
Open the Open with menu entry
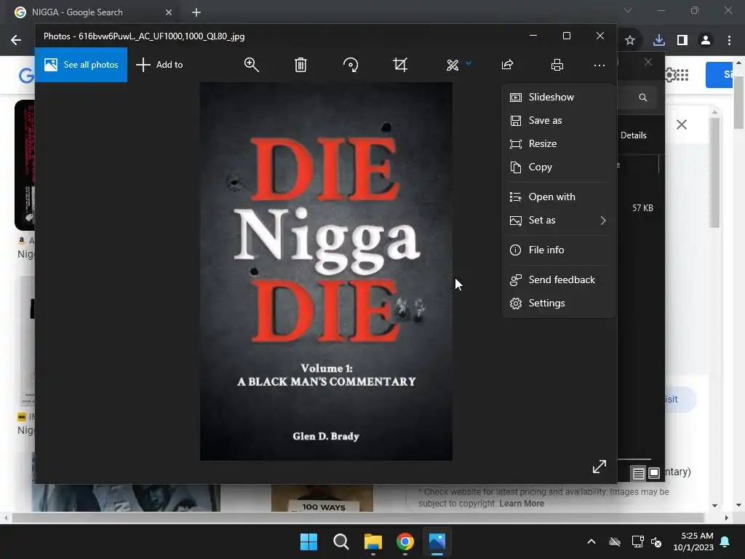(558, 197)
